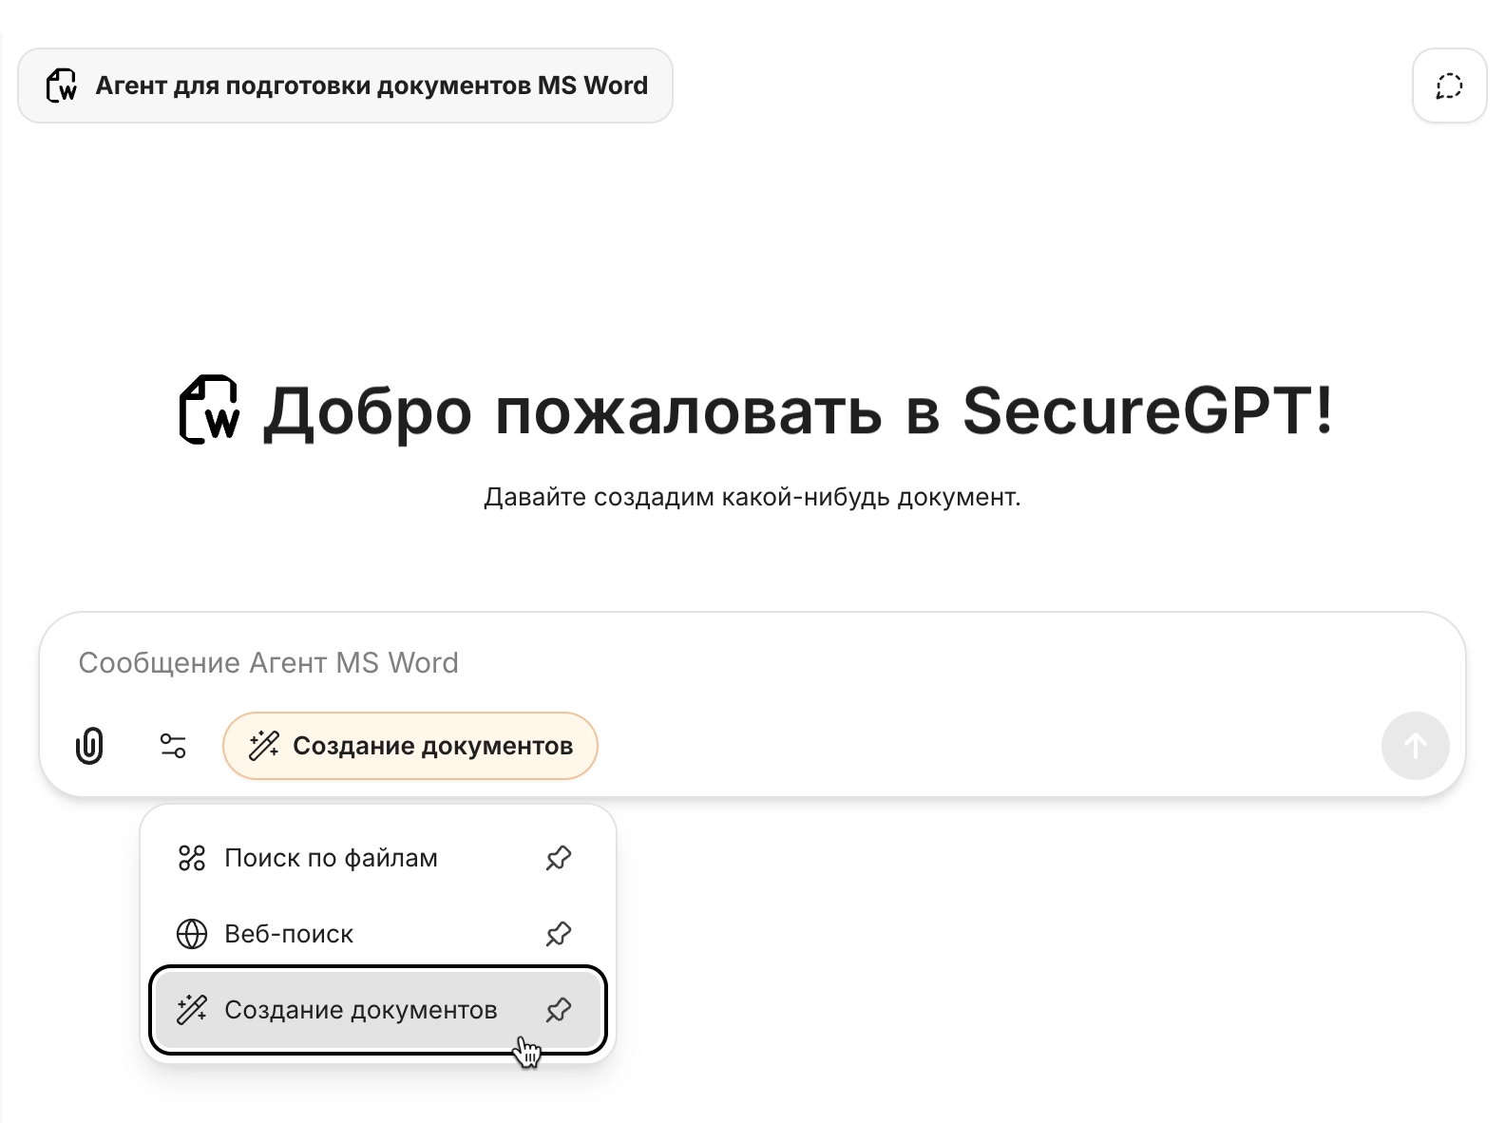Open the file attachment paperclip icon
1505x1123 pixels.
[90, 746]
